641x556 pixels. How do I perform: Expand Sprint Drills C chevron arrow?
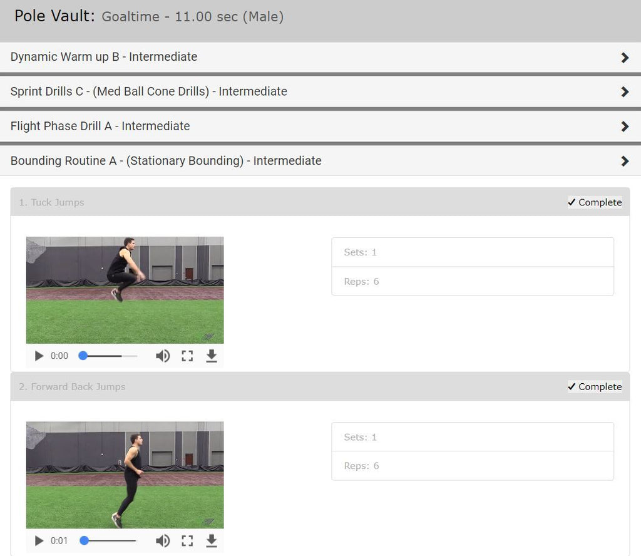pos(625,91)
